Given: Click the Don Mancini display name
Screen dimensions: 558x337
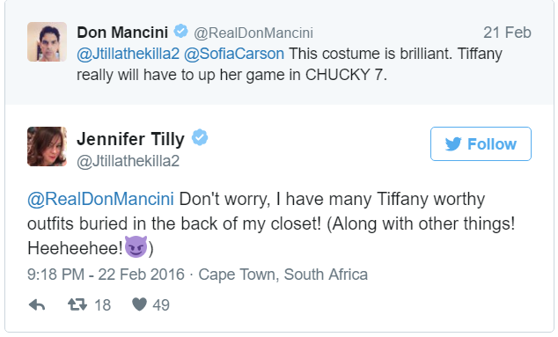Looking at the screenshot, I should tap(122, 33).
